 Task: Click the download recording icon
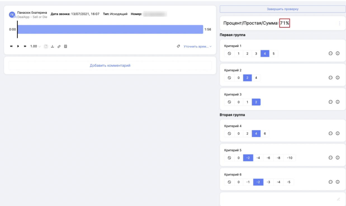pos(52,46)
